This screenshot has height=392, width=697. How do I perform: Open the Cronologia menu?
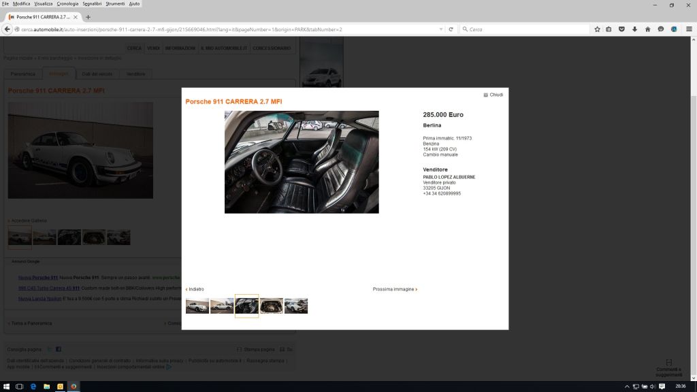[67, 3]
